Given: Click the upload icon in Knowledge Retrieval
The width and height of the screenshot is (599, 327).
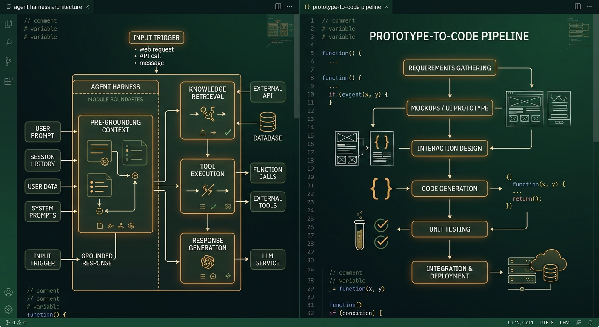Looking at the screenshot, I should pyautogui.click(x=203, y=132).
